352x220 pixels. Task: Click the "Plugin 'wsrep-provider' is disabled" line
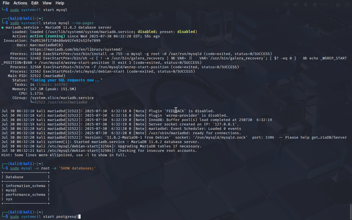[115, 116]
